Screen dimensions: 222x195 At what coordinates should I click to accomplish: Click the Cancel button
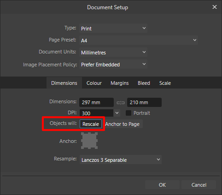pos(199,185)
